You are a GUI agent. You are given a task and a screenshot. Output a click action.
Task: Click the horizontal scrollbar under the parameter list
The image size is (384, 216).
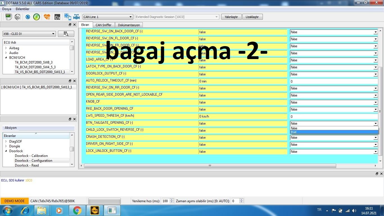(x=210, y=166)
